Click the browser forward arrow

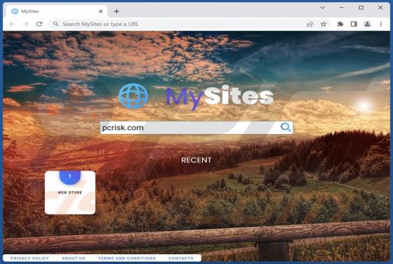pos(25,24)
